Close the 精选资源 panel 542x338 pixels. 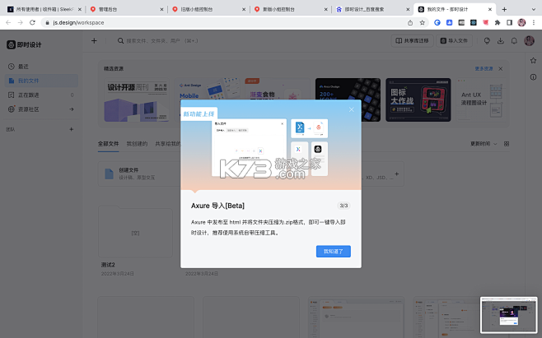(x=500, y=69)
